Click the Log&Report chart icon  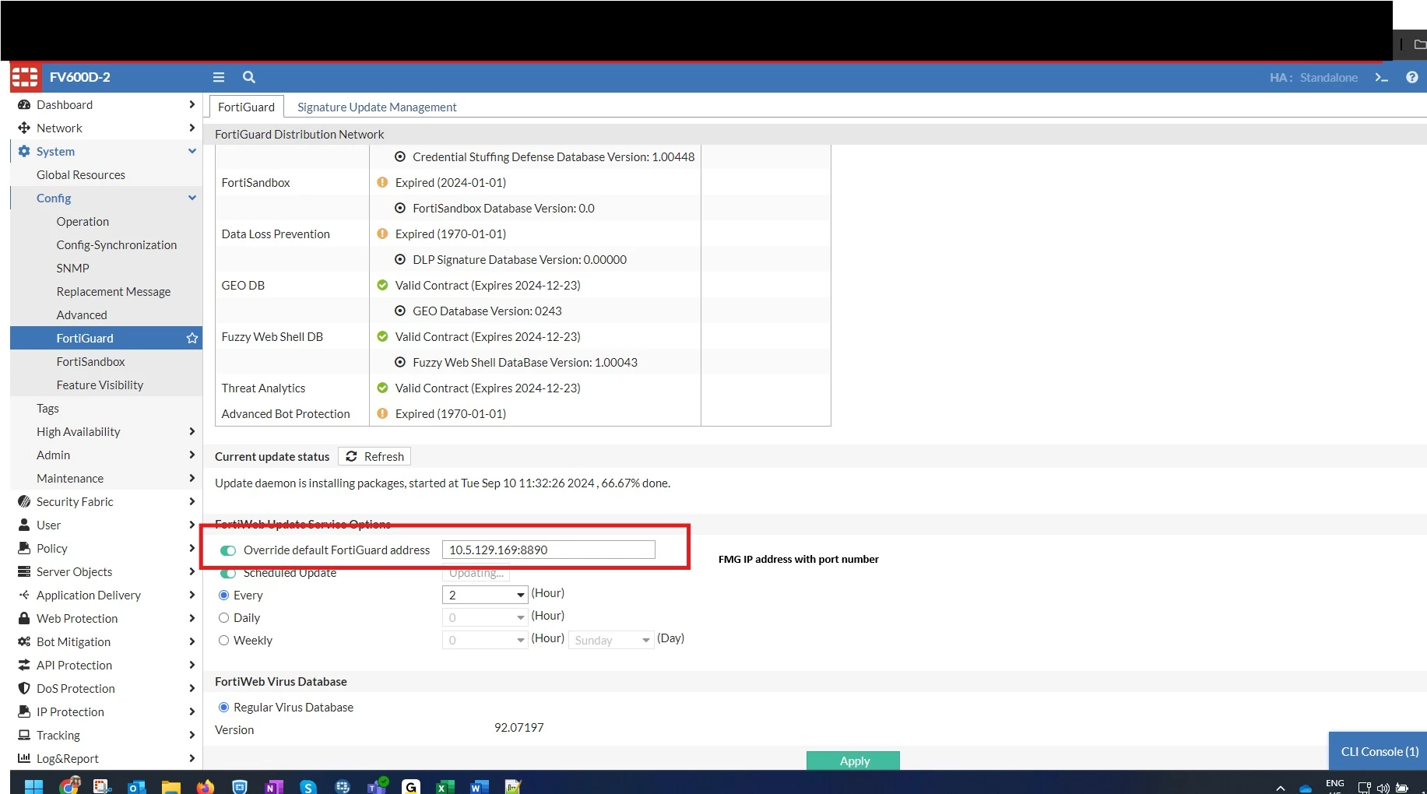click(24, 758)
